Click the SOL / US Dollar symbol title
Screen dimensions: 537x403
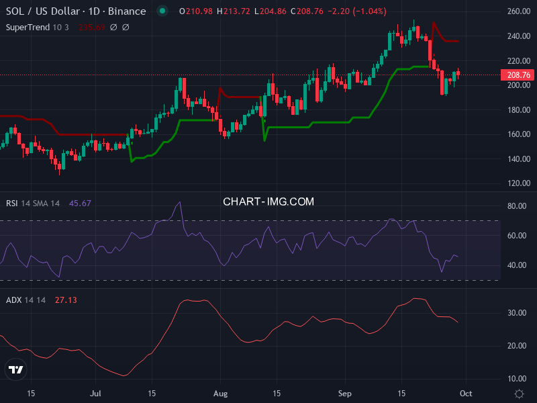76,11
